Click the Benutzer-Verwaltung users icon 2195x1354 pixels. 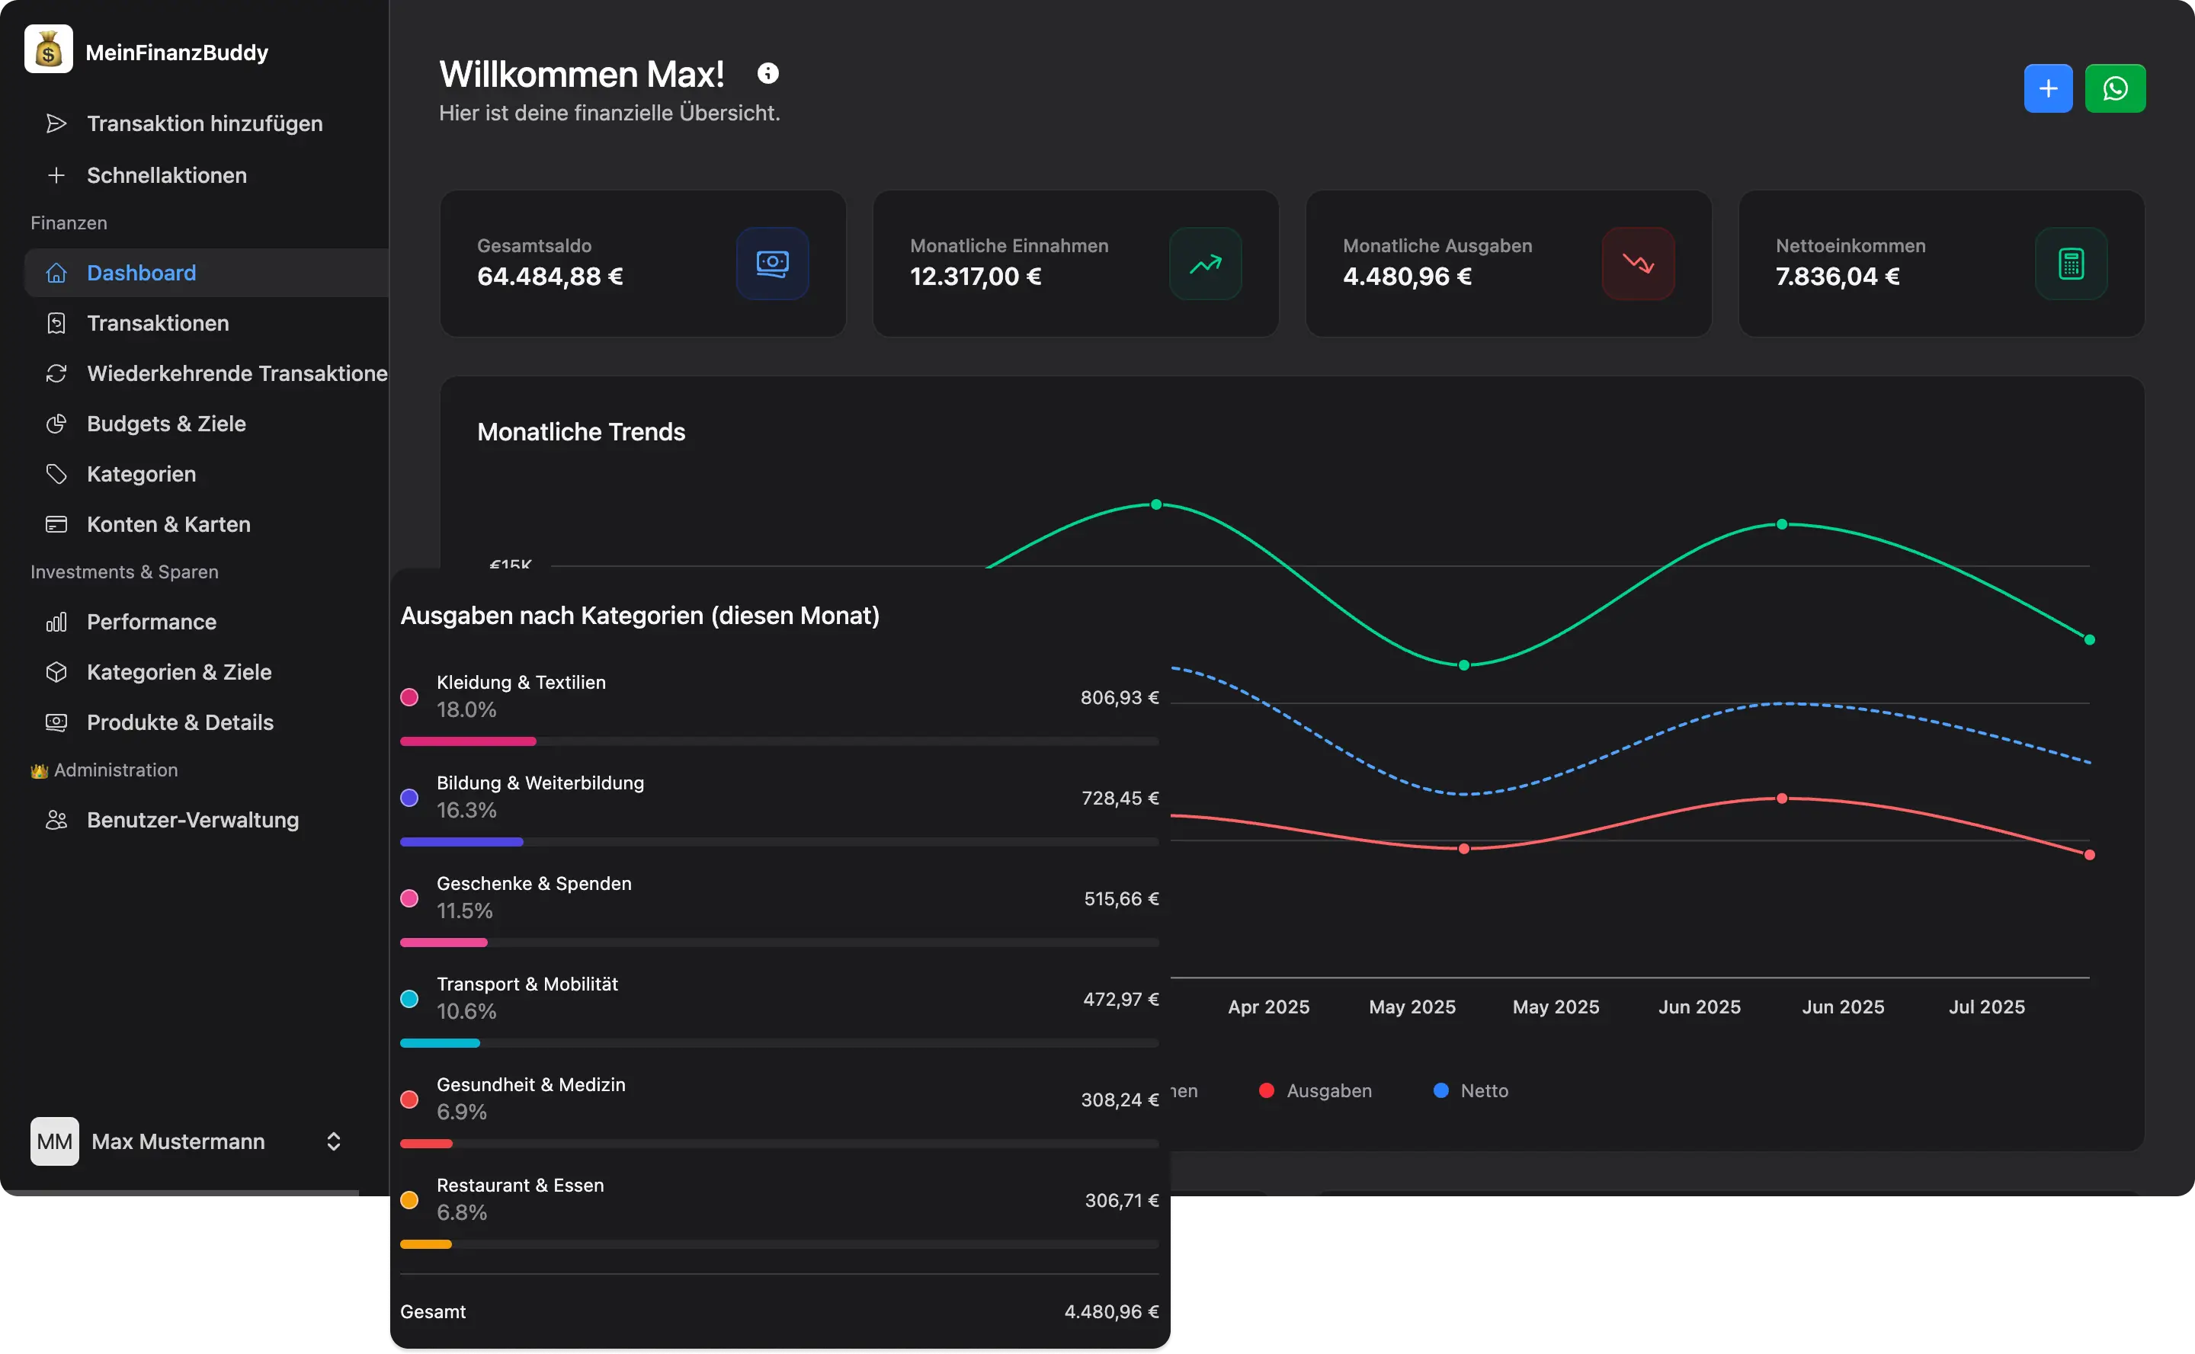point(56,819)
